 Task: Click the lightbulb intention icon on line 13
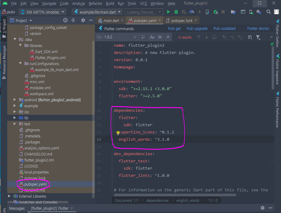point(118,133)
